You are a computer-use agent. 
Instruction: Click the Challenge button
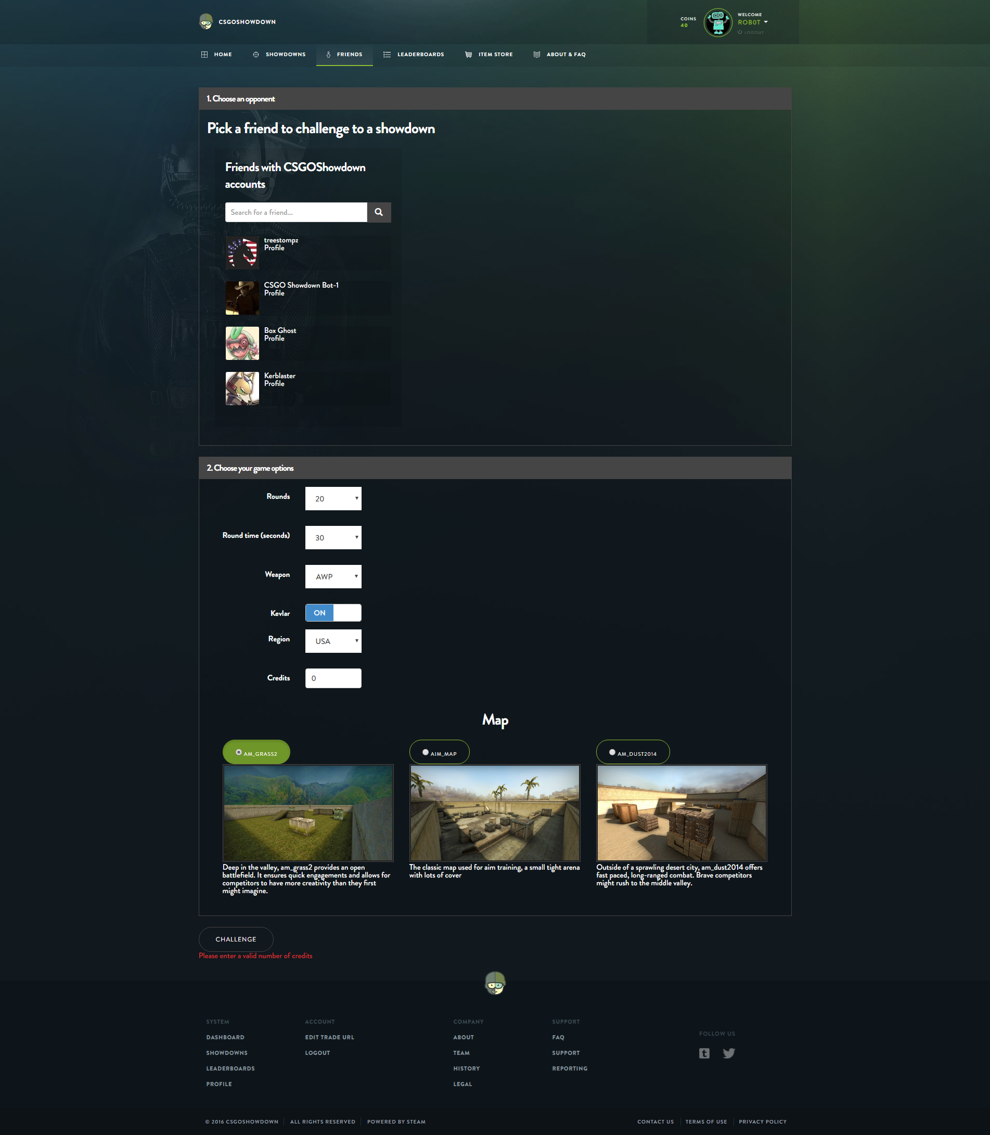(236, 939)
